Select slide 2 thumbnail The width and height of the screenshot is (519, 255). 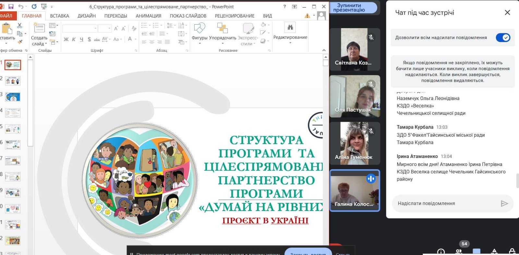point(13,81)
